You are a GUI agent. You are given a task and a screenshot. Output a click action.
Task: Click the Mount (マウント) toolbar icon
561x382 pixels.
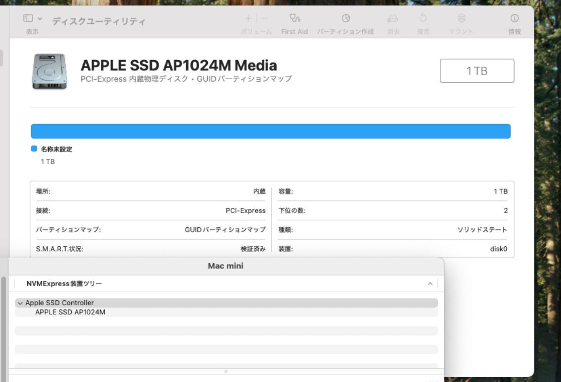click(x=461, y=18)
